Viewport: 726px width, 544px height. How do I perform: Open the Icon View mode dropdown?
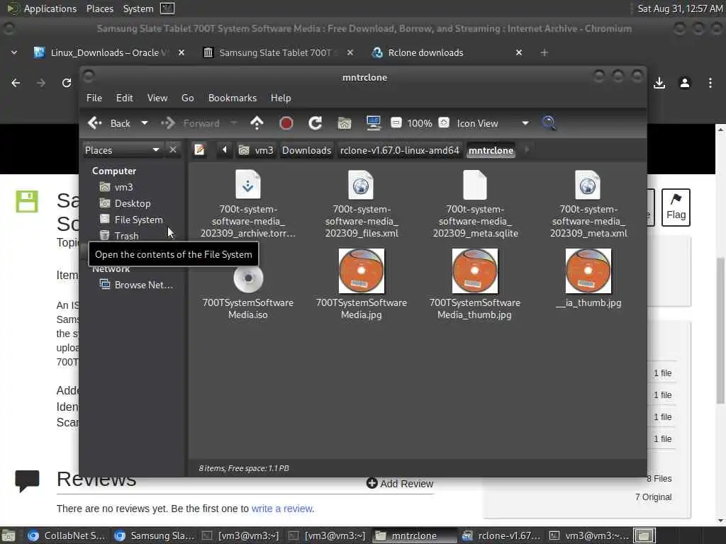492,123
